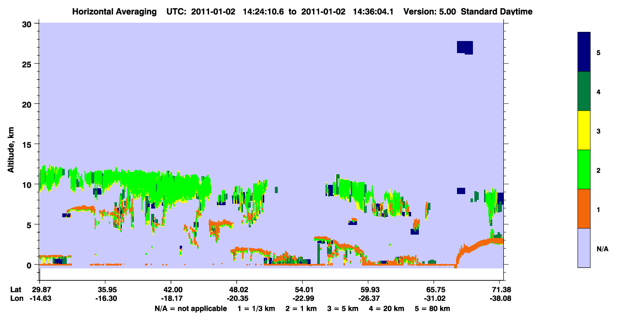Click longitude value -18.17
The image size is (628, 322).
(171, 299)
